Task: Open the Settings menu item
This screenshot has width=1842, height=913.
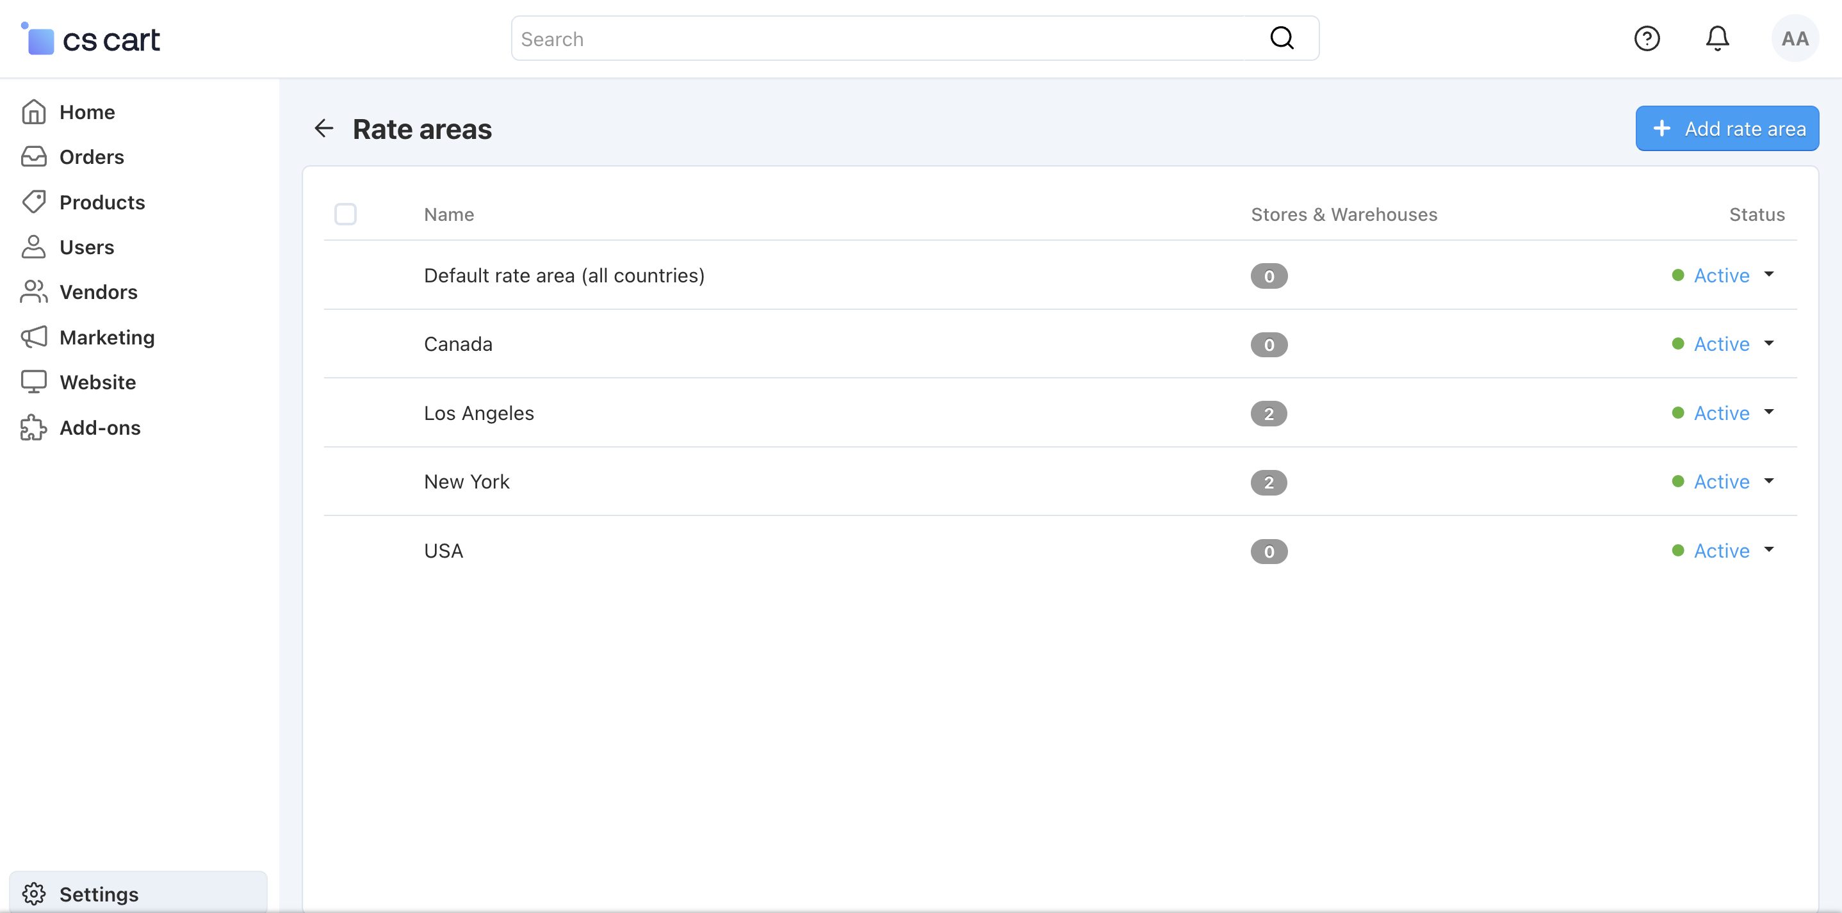Action: [x=138, y=893]
